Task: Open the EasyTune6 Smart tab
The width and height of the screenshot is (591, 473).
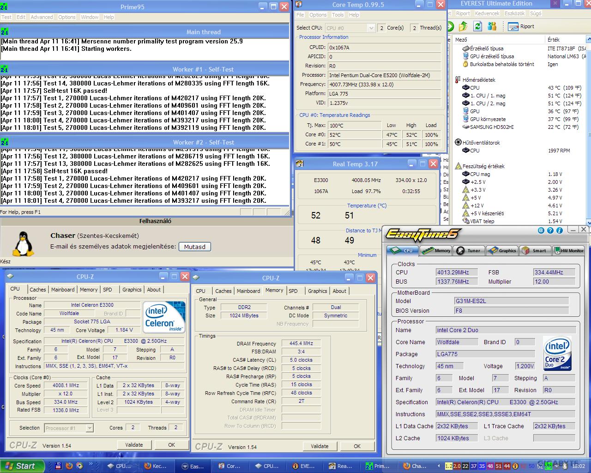Action: click(x=535, y=250)
